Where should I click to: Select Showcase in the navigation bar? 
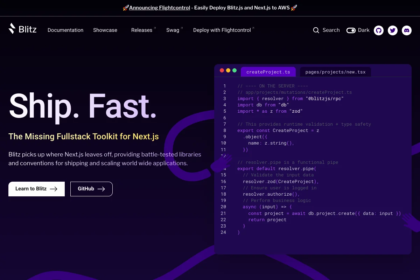coord(105,30)
